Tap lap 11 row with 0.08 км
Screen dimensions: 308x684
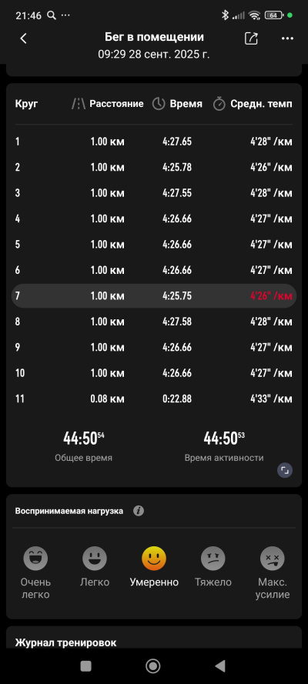(154, 399)
